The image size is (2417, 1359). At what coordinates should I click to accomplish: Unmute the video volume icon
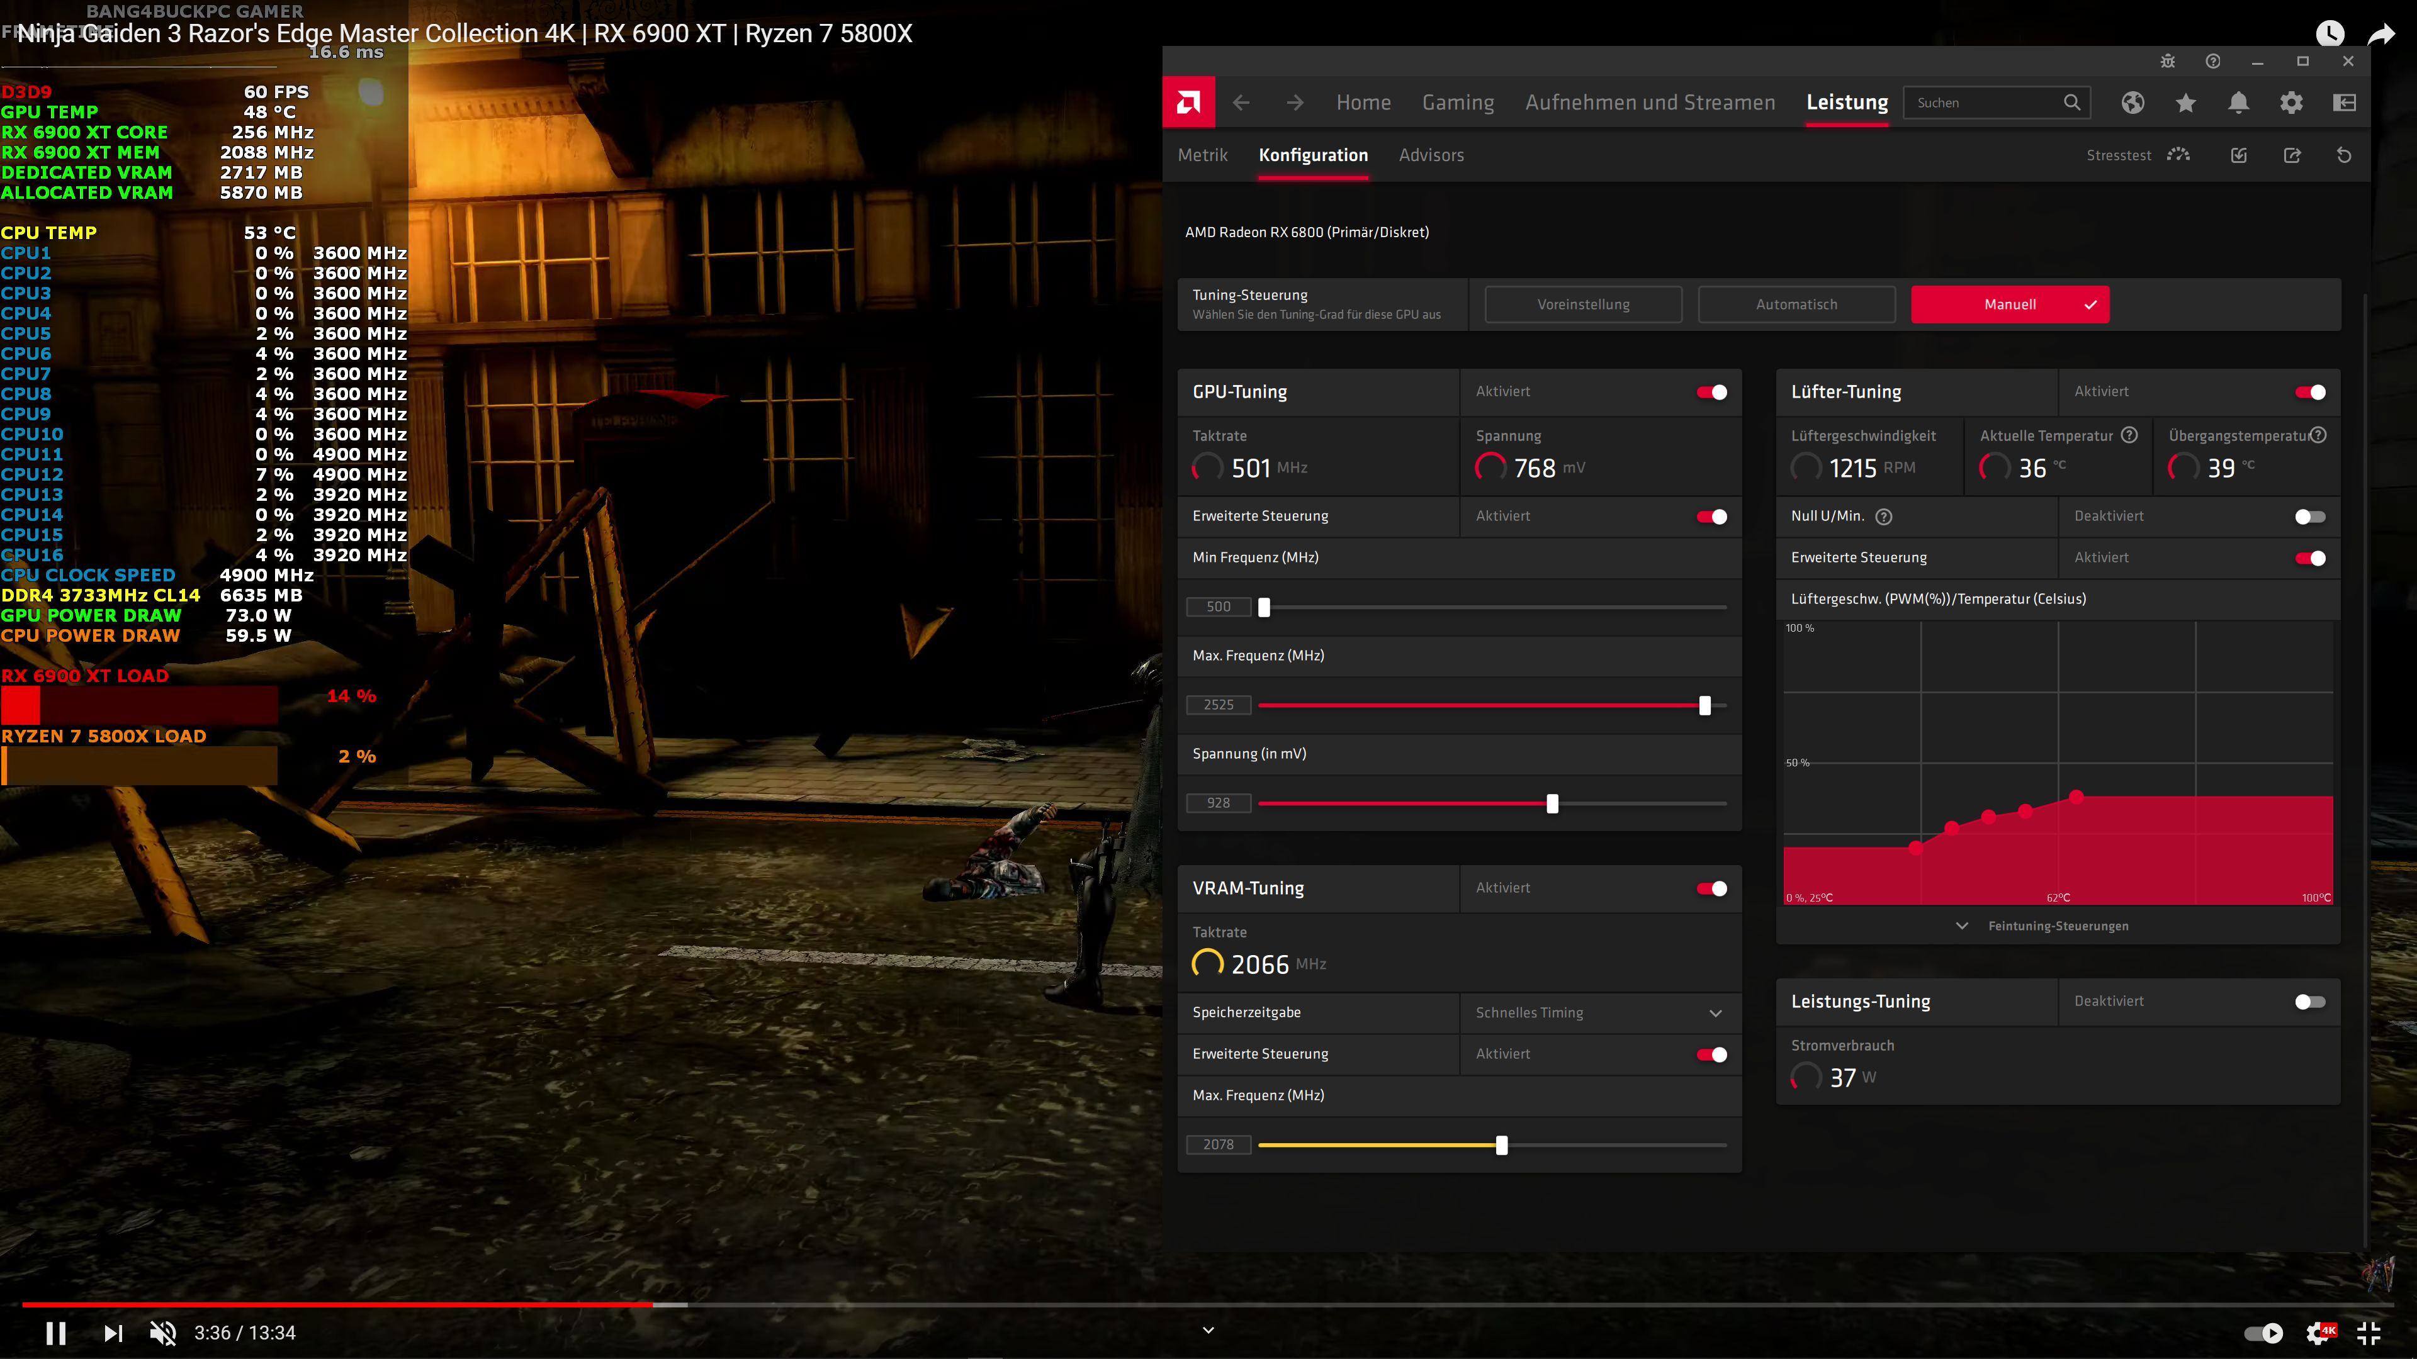tap(163, 1333)
